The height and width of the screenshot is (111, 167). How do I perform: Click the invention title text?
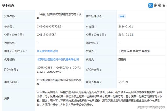click(x=59, y=16)
